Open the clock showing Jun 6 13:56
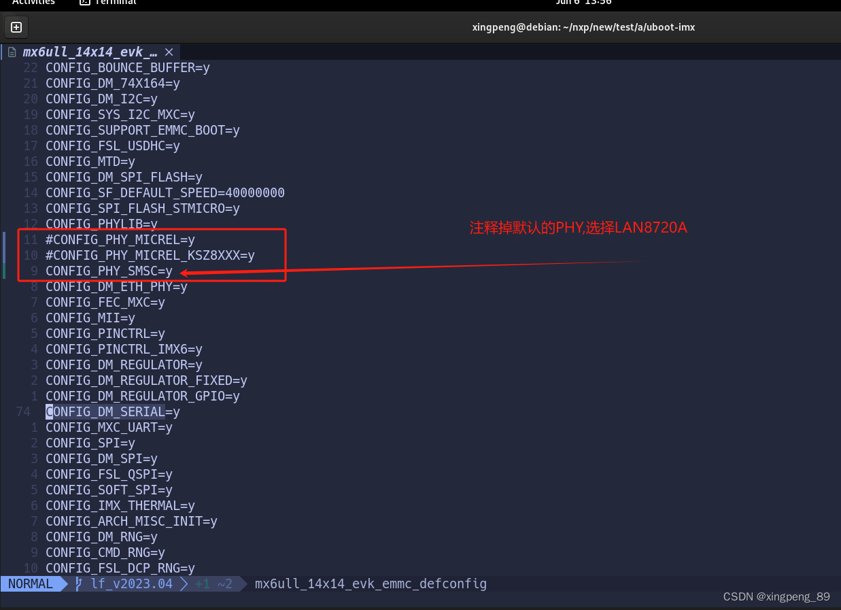The width and height of the screenshot is (841, 610). tap(583, 3)
